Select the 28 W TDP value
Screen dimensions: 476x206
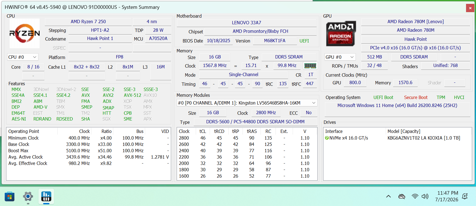pyautogui.click(x=158, y=30)
